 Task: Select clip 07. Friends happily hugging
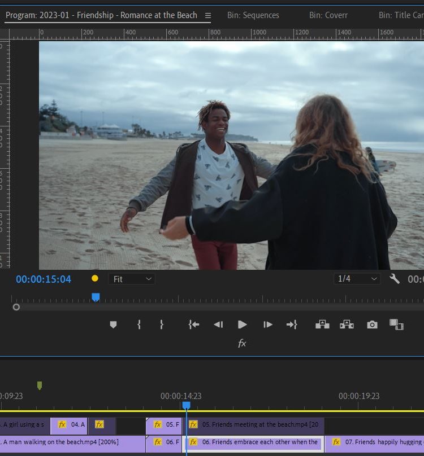tap(374, 444)
